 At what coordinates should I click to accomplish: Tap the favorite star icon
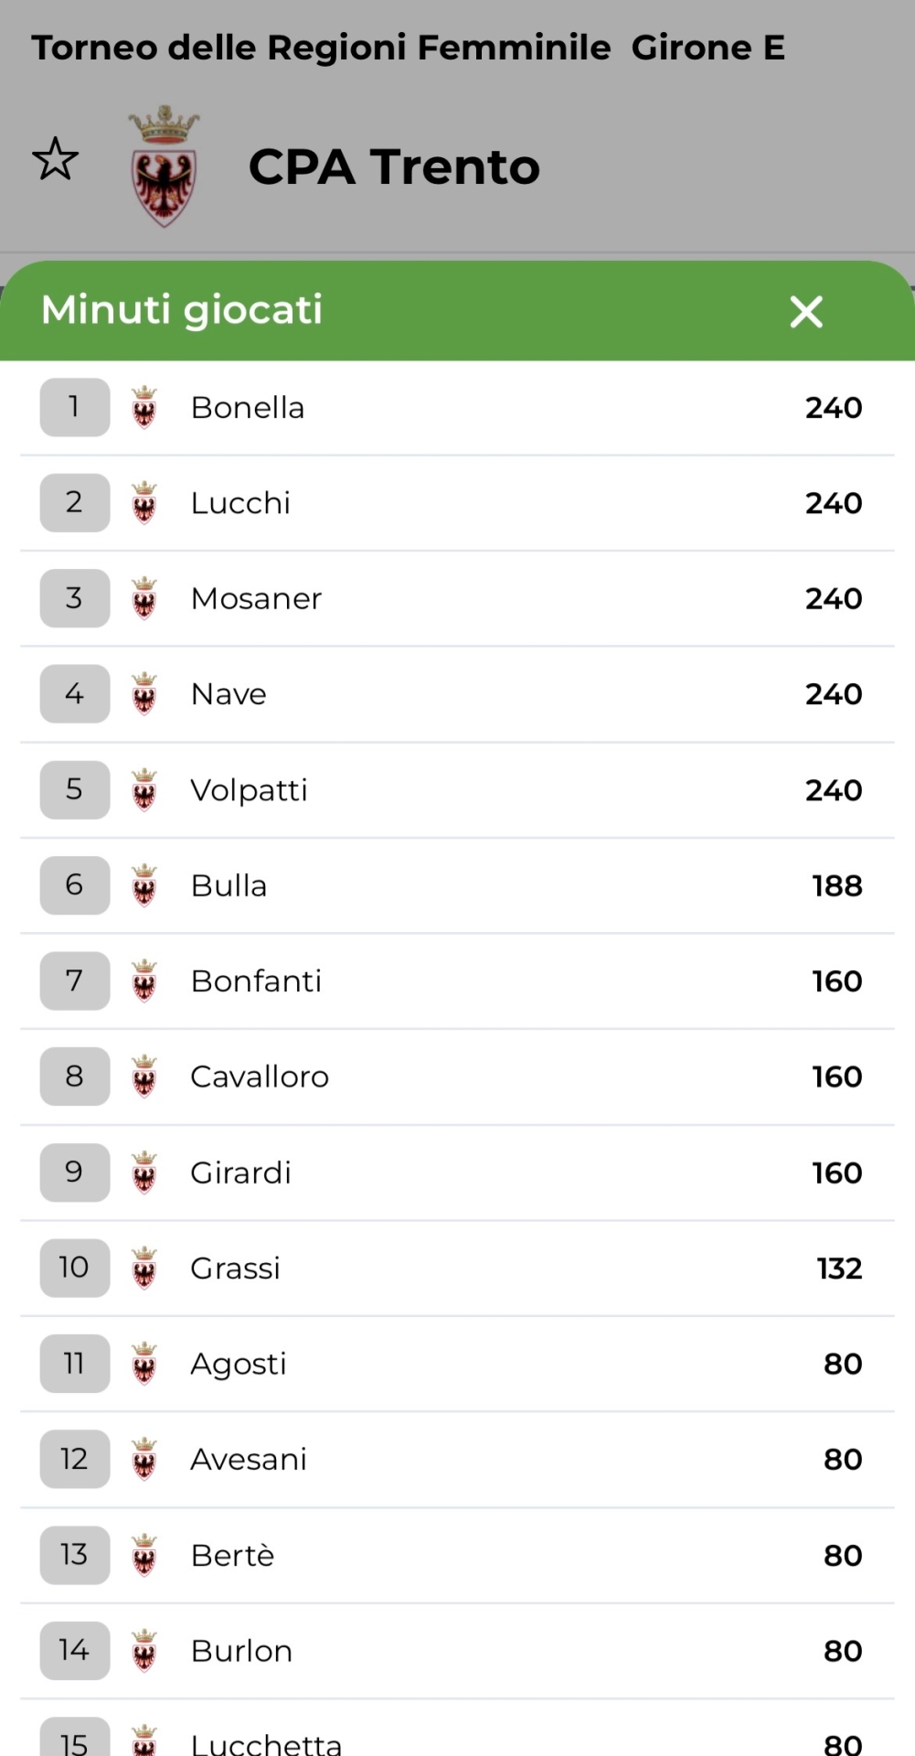[x=56, y=159]
